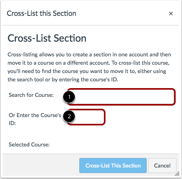
Task: Close the Cross-List this Section dialog
Action: coord(171,13)
